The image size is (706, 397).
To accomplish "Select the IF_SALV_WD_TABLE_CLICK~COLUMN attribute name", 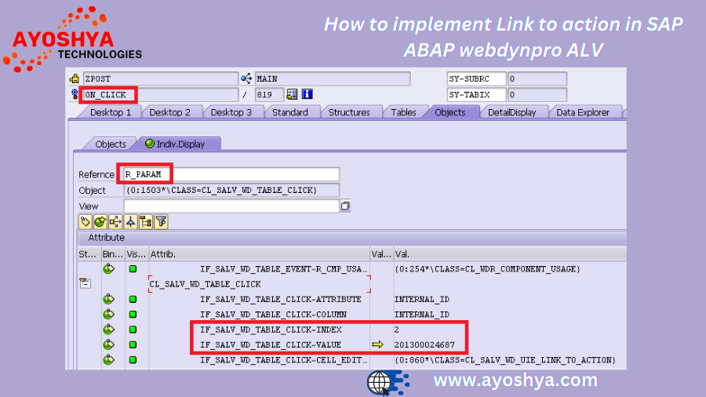I will [273, 314].
